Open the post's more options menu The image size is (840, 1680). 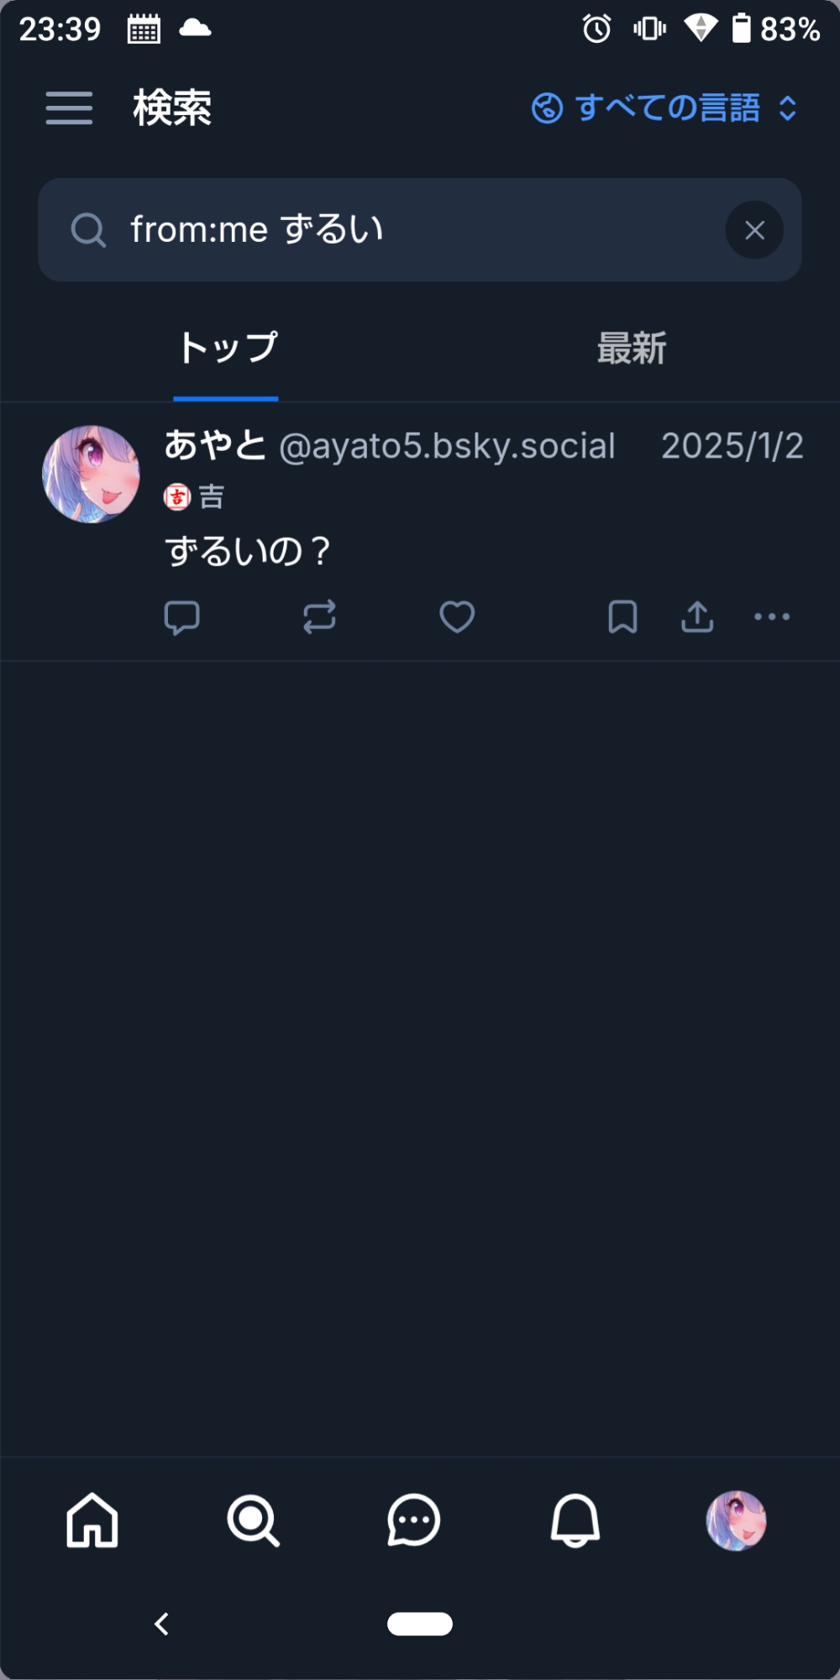pyautogui.click(x=772, y=617)
